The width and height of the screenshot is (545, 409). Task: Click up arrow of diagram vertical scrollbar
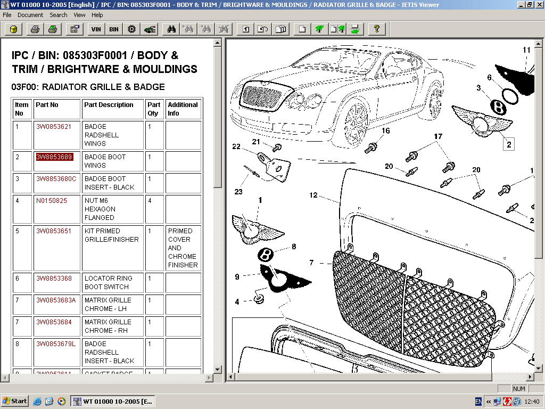[x=539, y=43]
